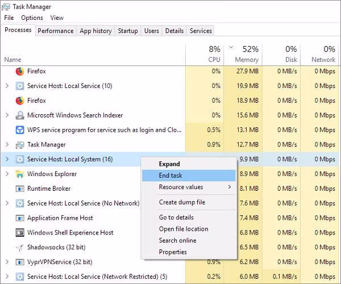Select Create dump file

[x=182, y=202]
